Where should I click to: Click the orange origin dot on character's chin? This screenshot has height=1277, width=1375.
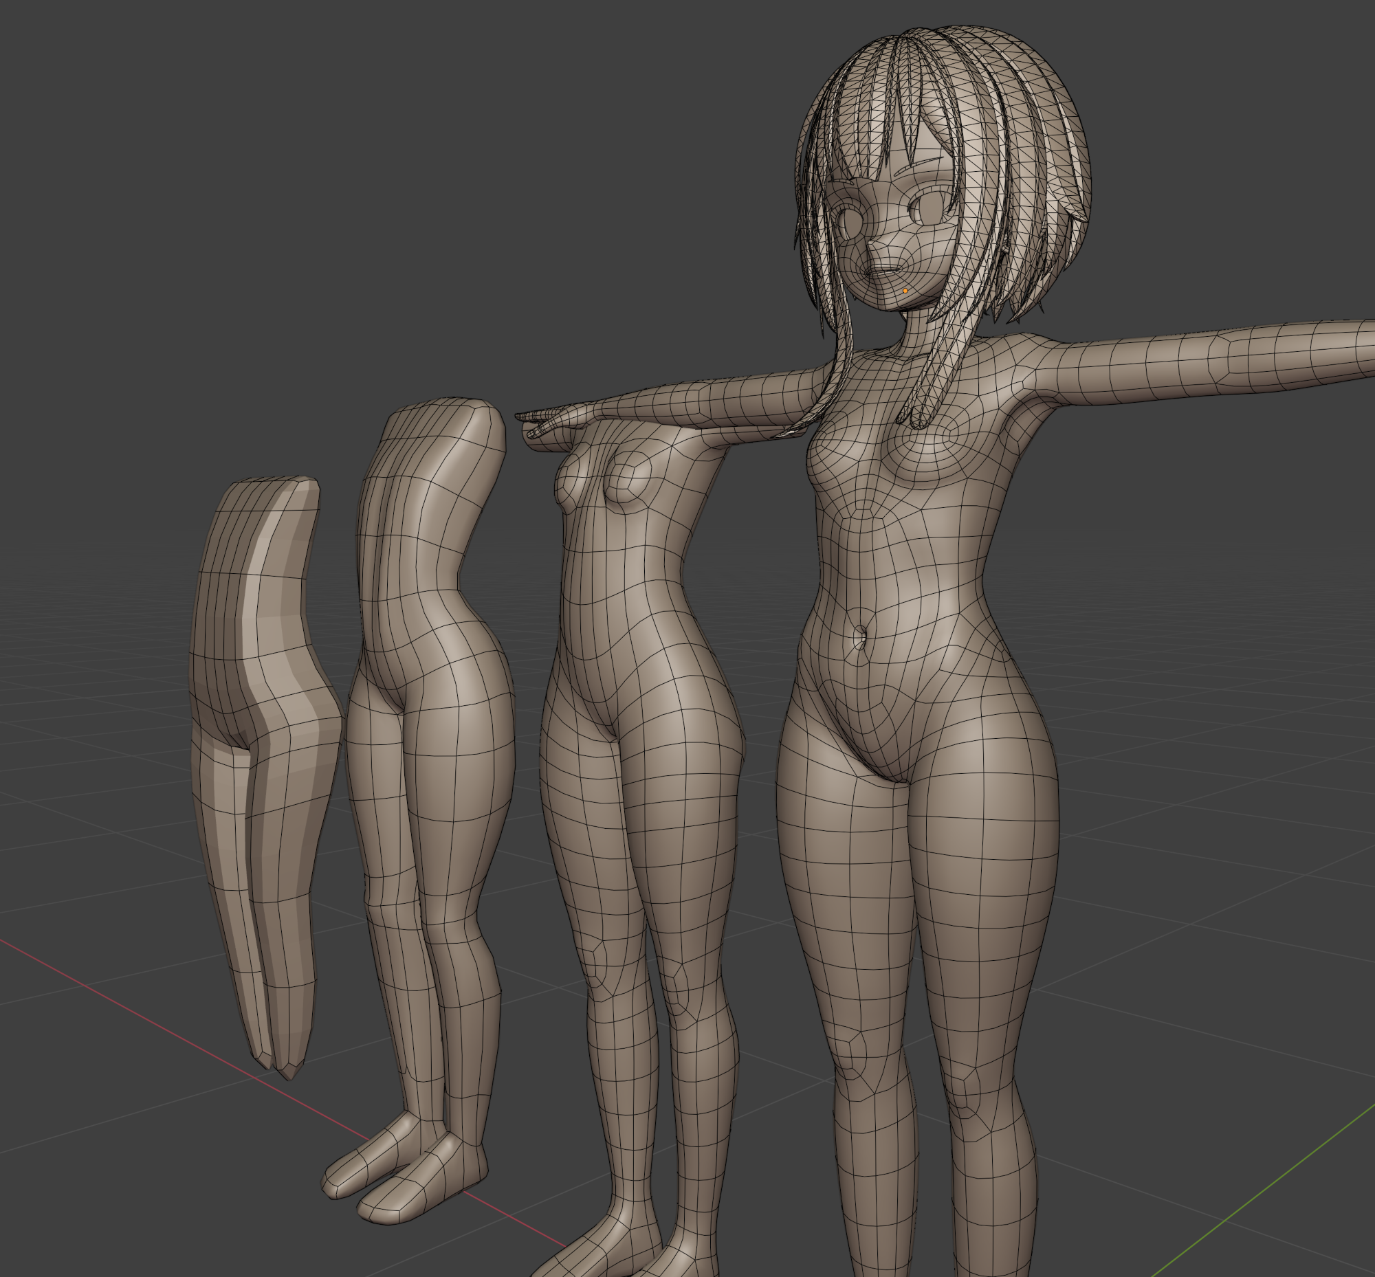905,291
